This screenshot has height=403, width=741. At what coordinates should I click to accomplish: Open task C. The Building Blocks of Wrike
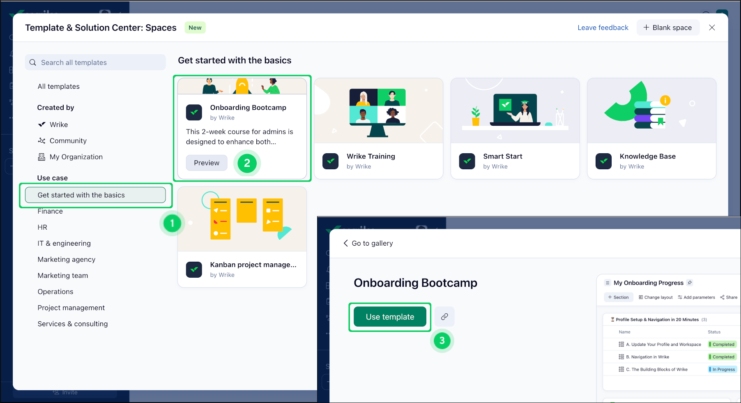pyautogui.click(x=657, y=369)
